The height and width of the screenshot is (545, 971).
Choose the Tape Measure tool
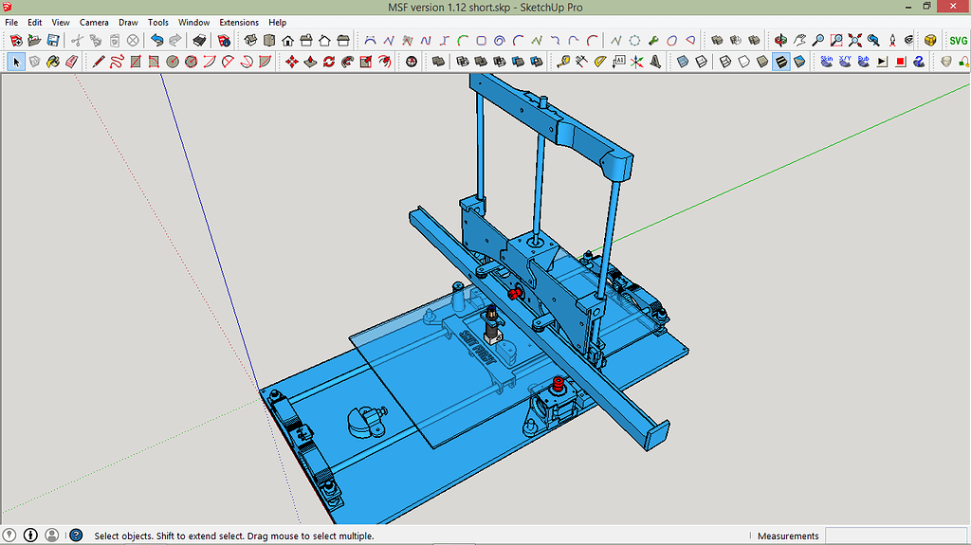point(563,62)
